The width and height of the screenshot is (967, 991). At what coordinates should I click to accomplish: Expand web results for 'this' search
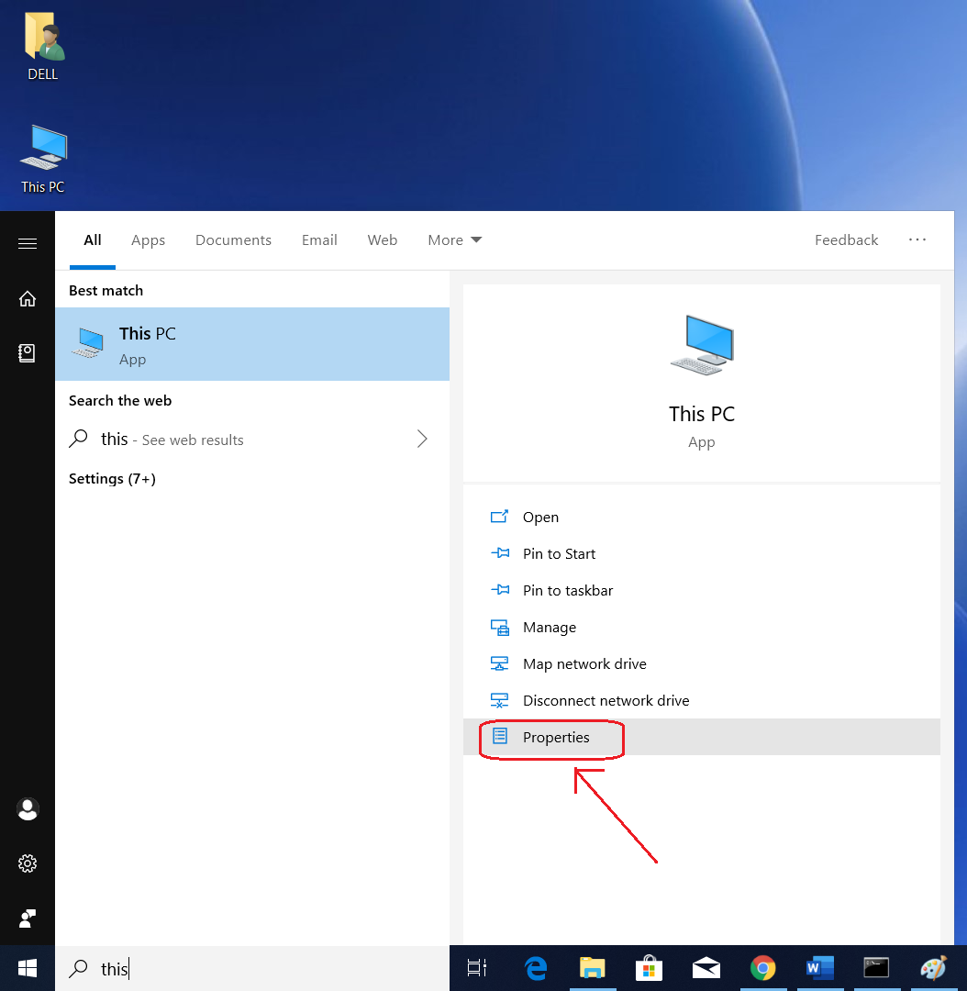click(421, 439)
